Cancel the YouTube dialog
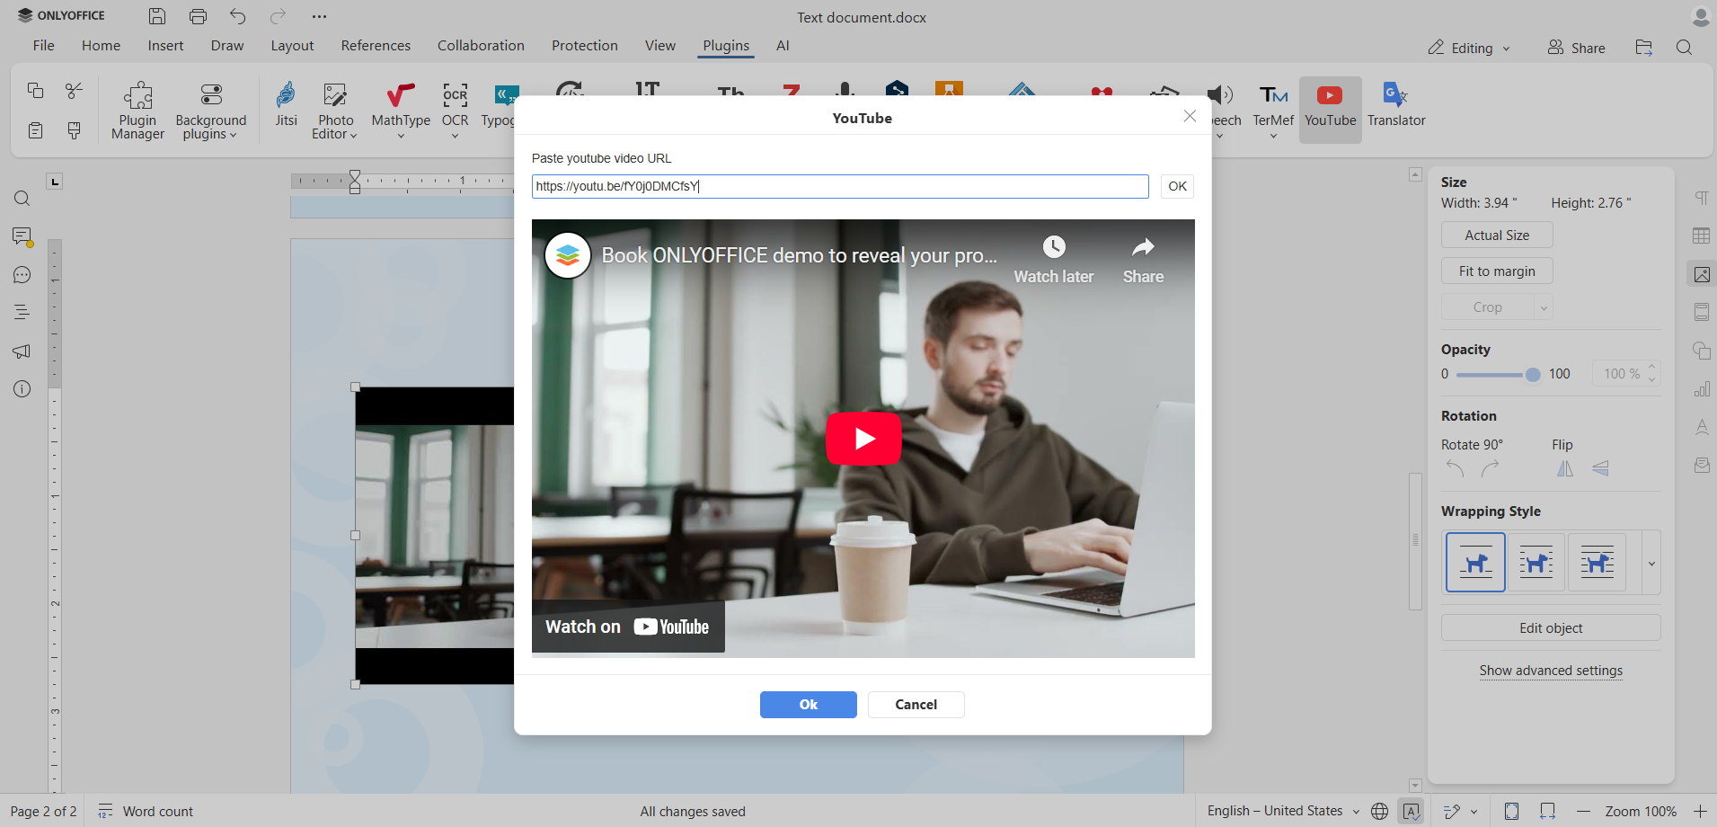This screenshot has height=827, width=1717. 916,705
